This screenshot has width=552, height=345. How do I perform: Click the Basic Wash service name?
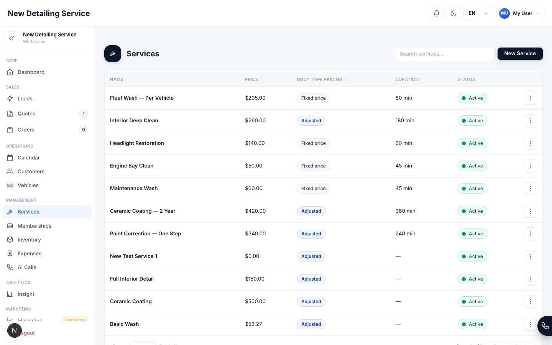tap(124, 324)
